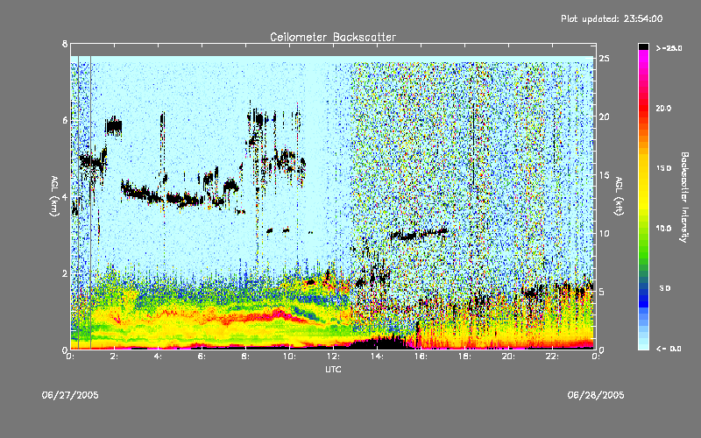Click the "15" tick on the kft axis
The height and width of the screenshot is (438, 701).
(605, 175)
